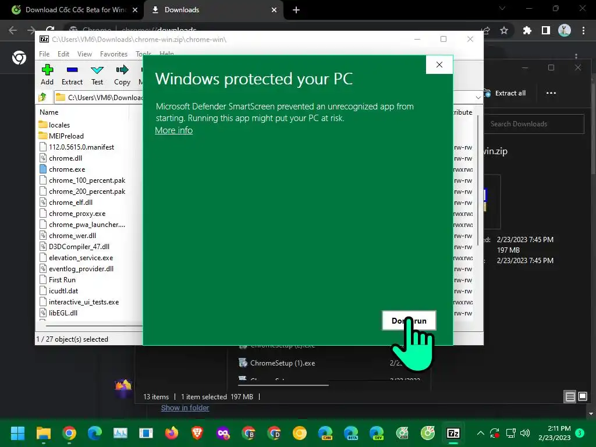This screenshot has width=596, height=447.
Task: Open the Favorites menu in 7-Zip
Action: (113, 54)
